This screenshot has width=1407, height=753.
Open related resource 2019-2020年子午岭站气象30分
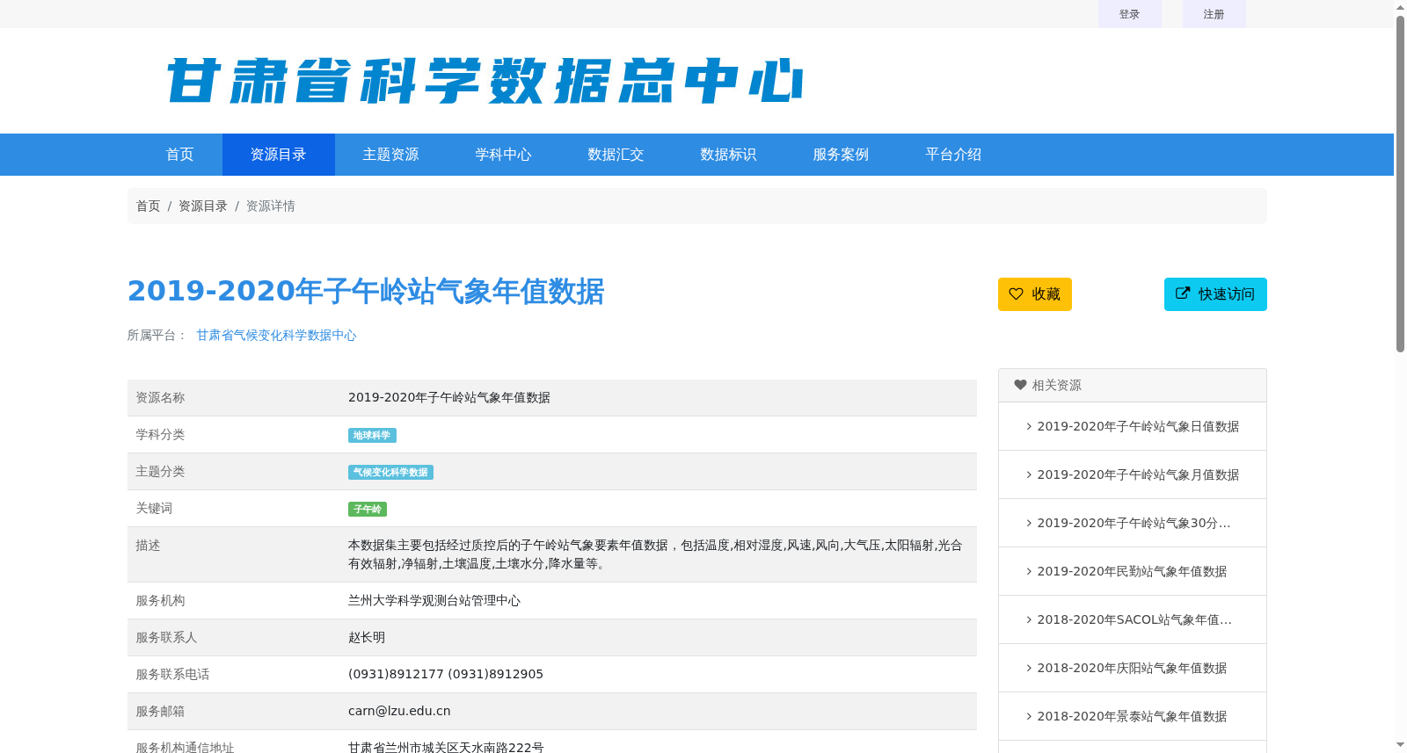[1134, 523]
